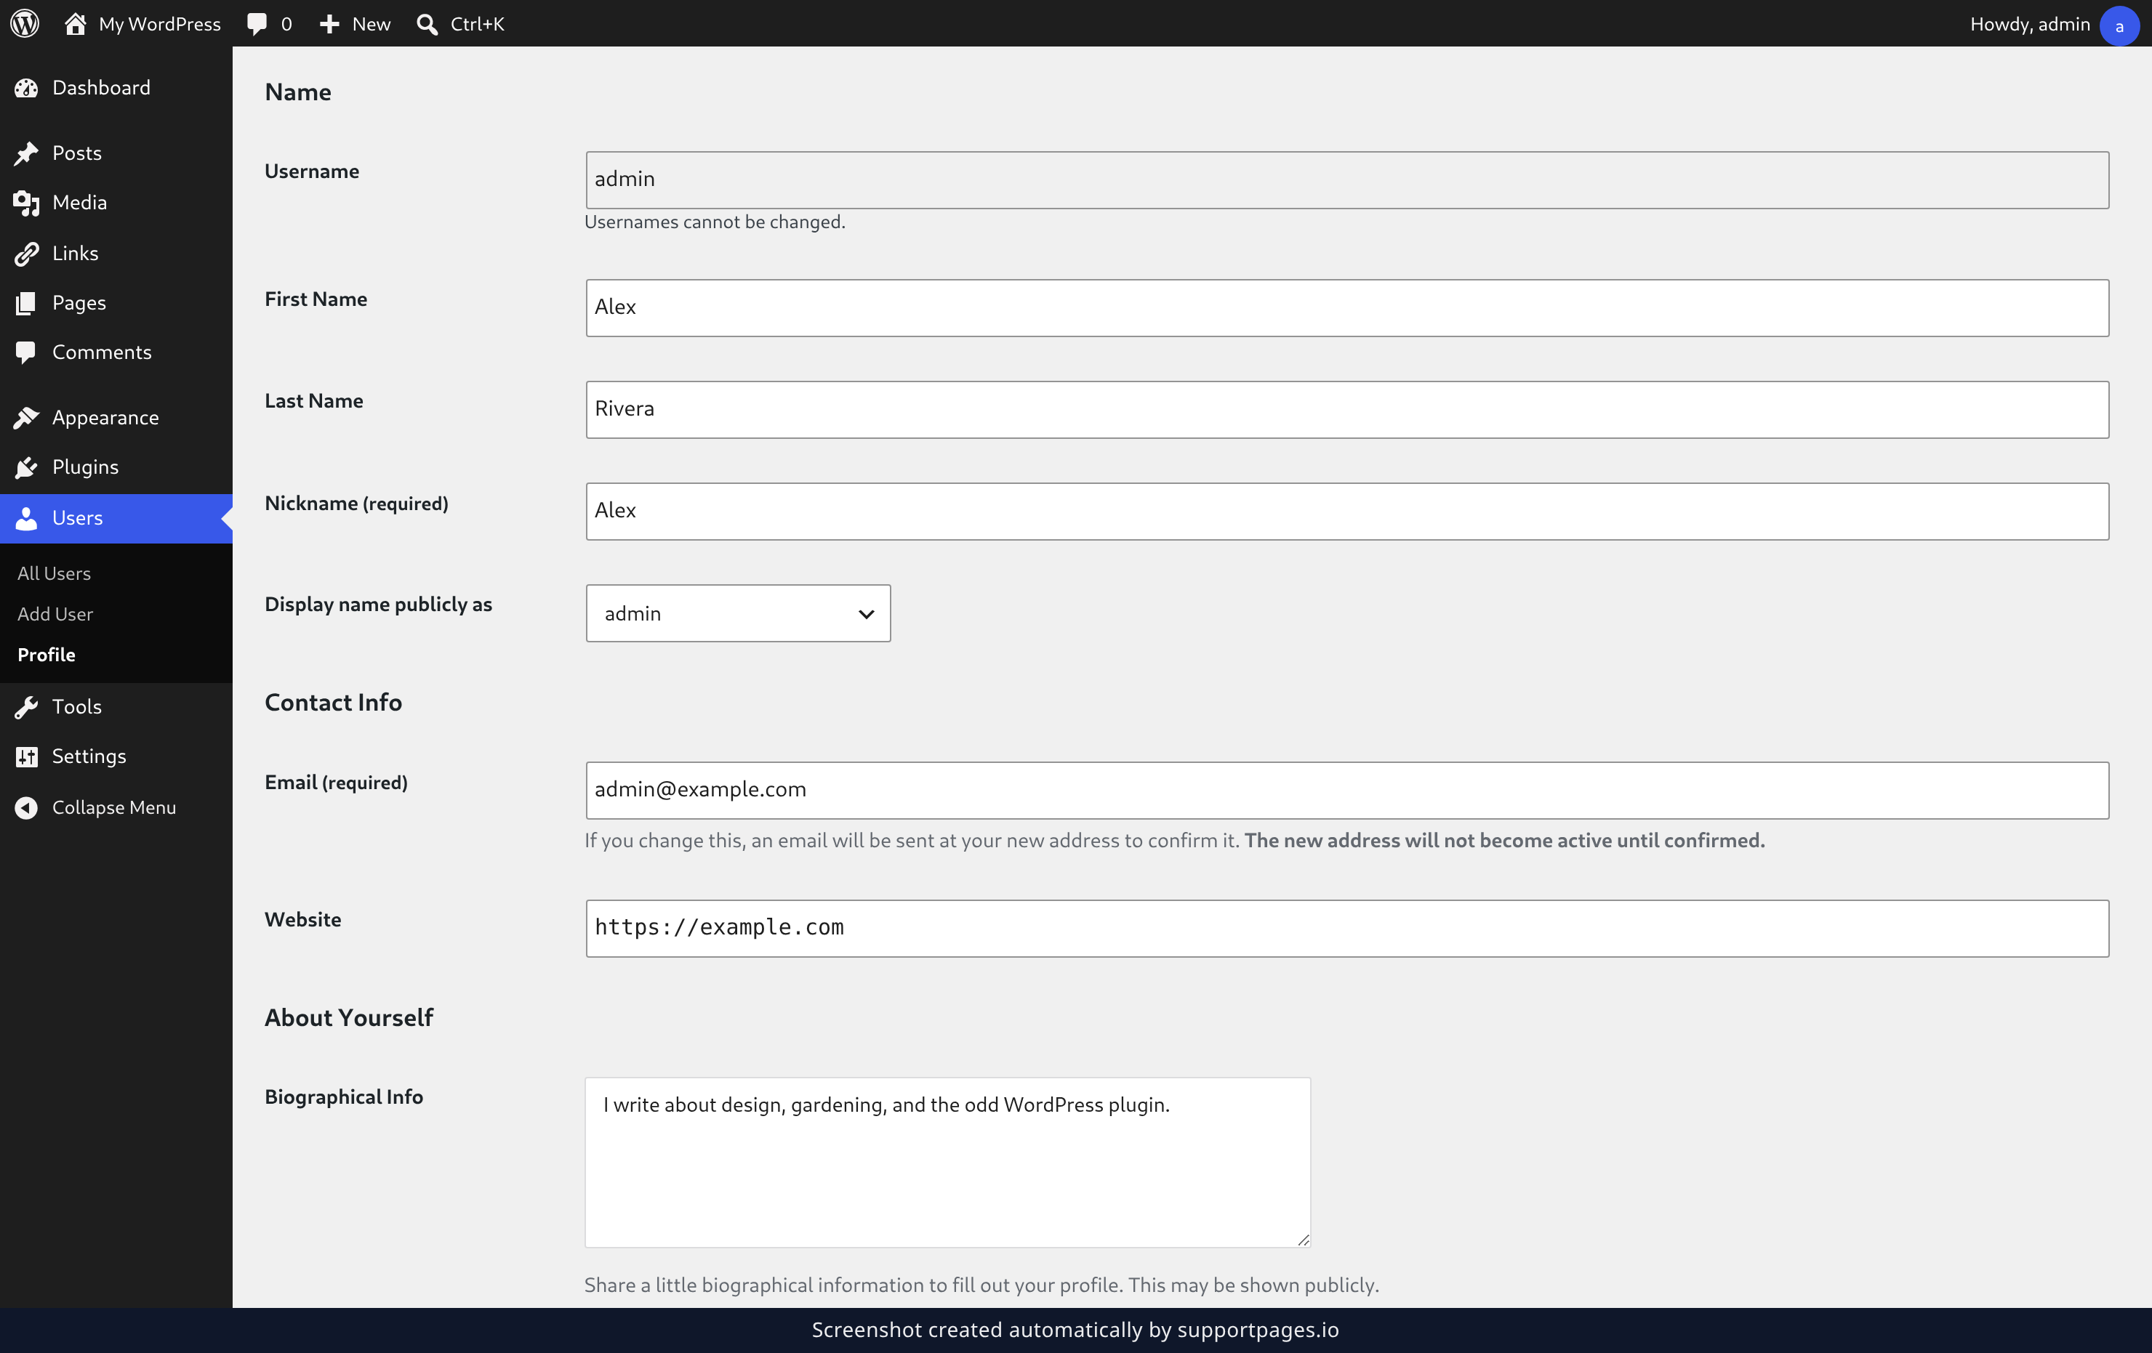Click the Collapse Menu arrow icon
2152x1353 pixels.
[26, 807]
